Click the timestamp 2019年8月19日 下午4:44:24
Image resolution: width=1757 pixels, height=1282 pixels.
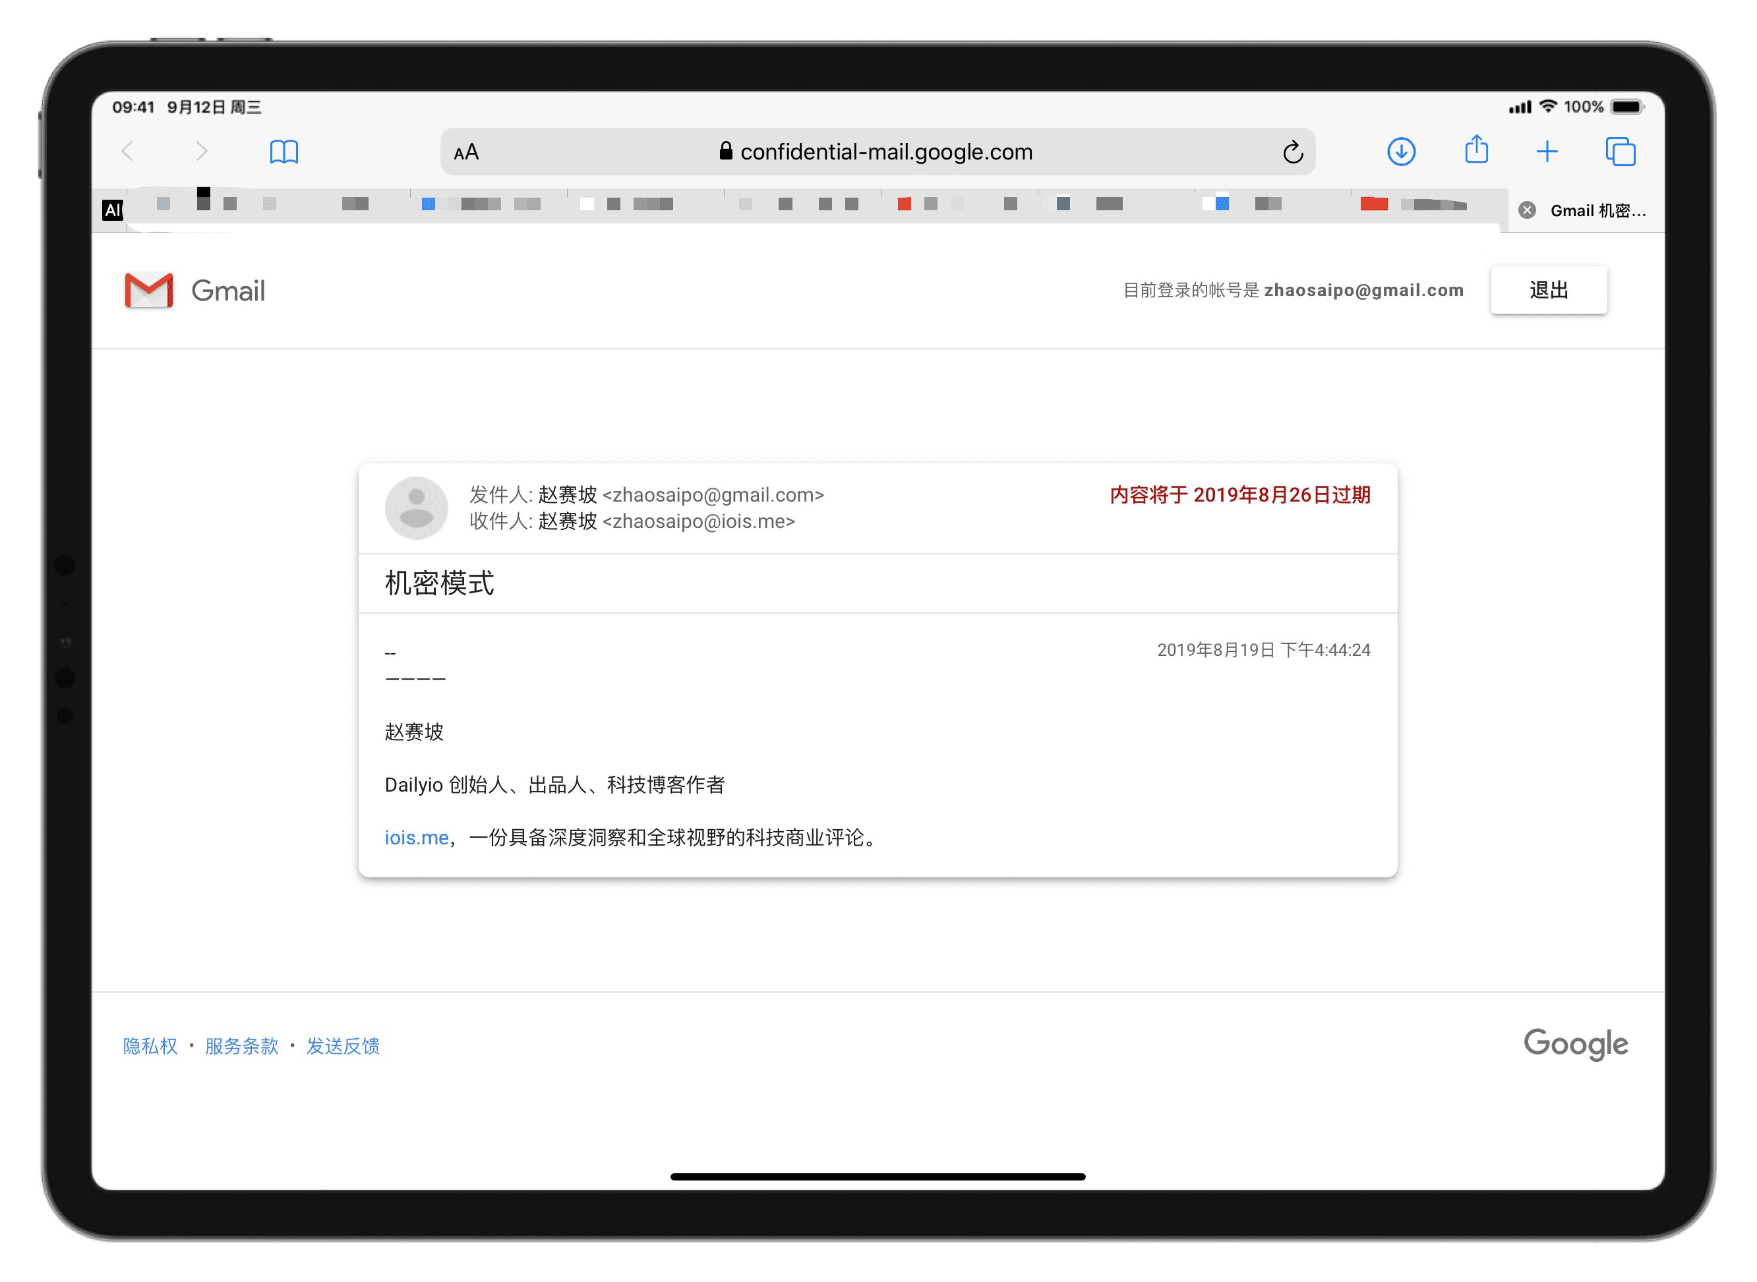click(x=1263, y=651)
